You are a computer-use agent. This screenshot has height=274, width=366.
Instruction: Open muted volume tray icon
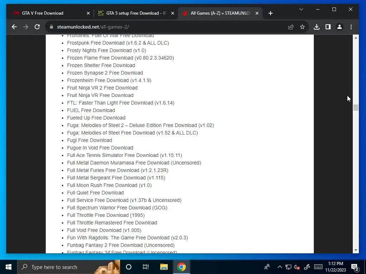[297, 267]
